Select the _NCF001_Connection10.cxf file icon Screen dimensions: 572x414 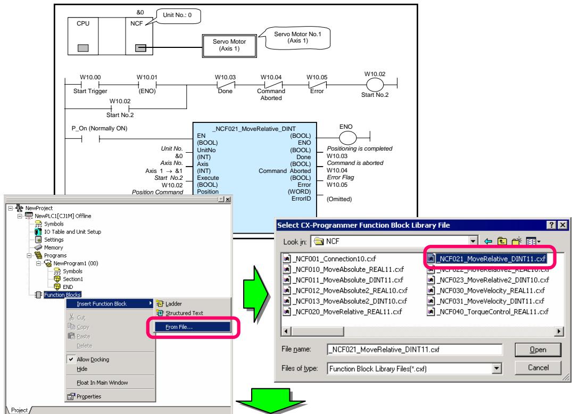coord(287,259)
